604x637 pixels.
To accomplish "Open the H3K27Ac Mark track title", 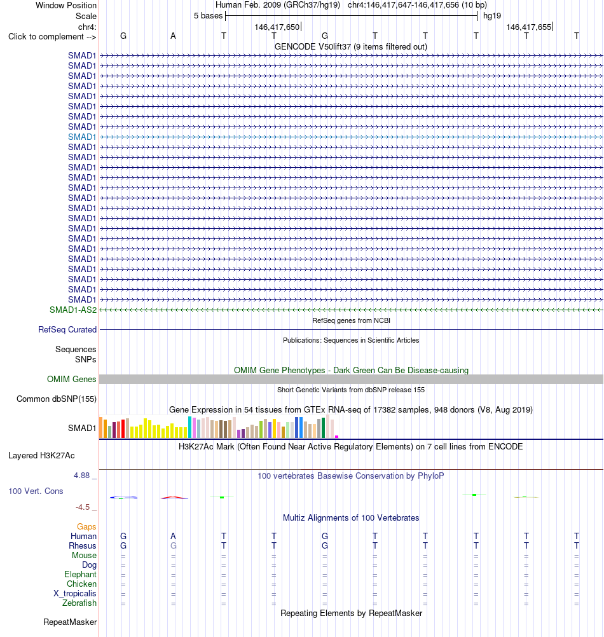I will click(x=351, y=446).
